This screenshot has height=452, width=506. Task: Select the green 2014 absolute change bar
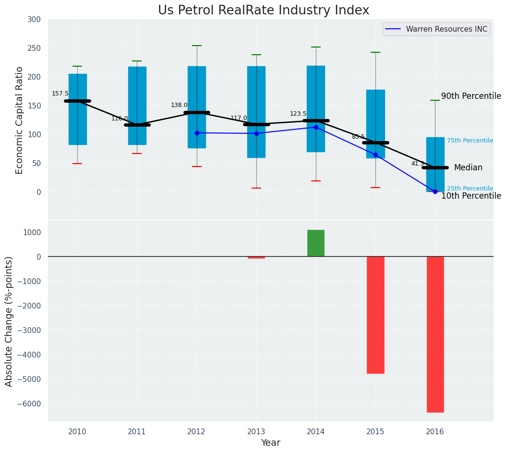pos(316,243)
